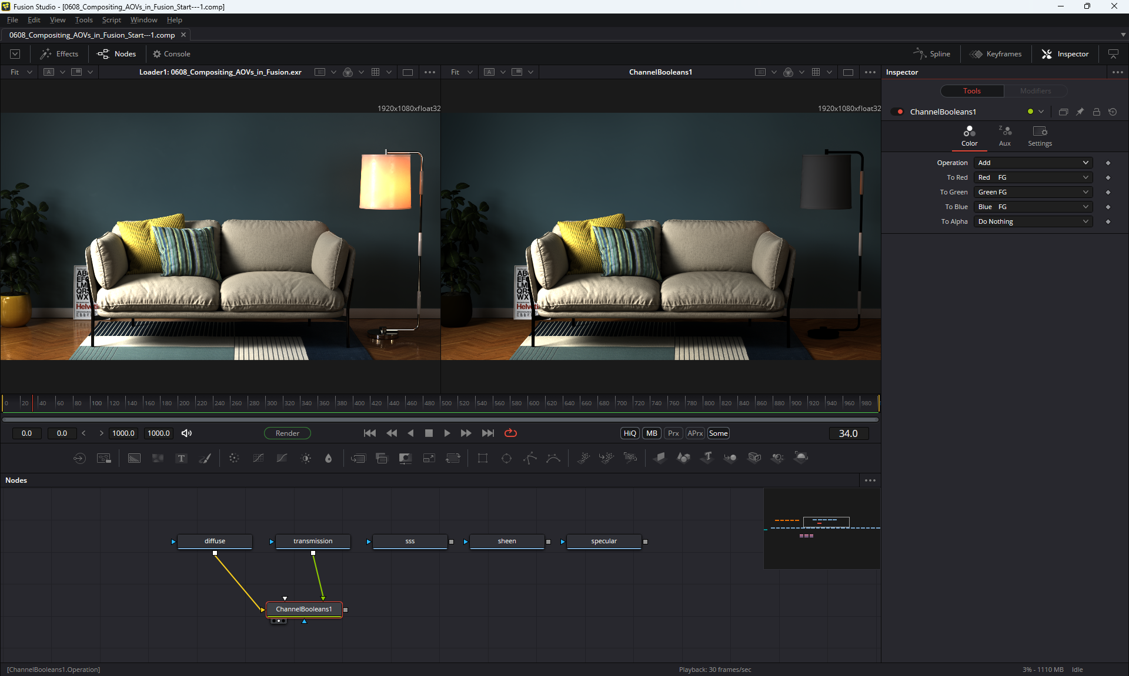The image size is (1129, 676).
Task: Insert an Ellipse mask tool
Action: 506,458
